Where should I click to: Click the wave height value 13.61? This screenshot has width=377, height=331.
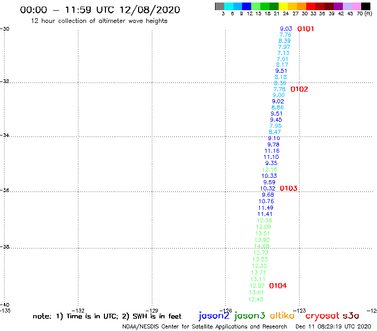[256, 292]
